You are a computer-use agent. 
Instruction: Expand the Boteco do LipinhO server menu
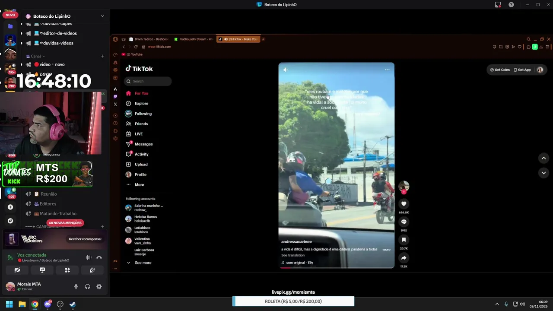tap(102, 16)
